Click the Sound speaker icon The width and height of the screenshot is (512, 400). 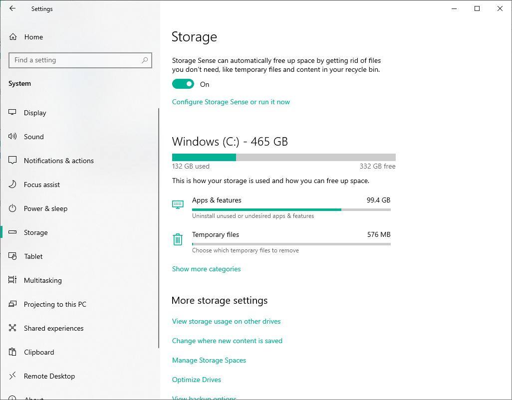13,137
